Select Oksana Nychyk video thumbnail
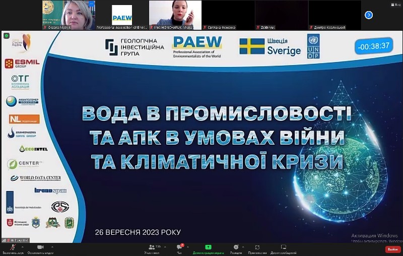 [x=69, y=15]
